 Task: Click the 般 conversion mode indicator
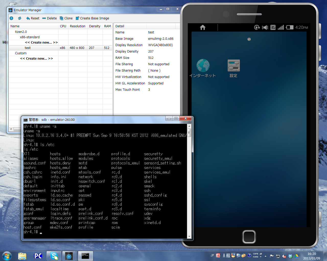tap(228, 255)
